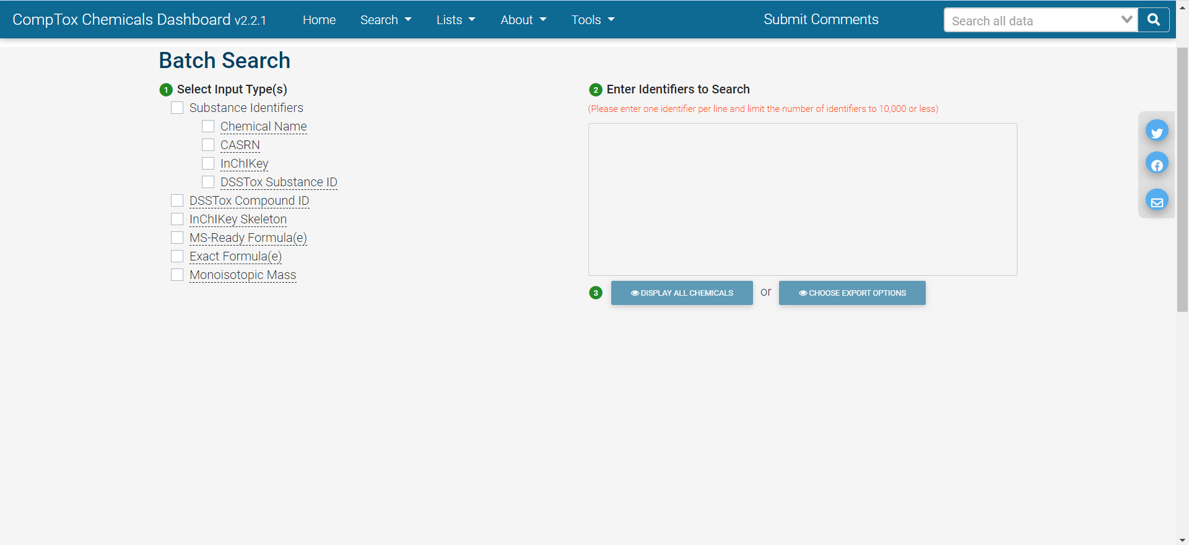Toggle the InChIKey Skeleton checkbox
This screenshot has height=545, width=1189.
tap(177, 219)
